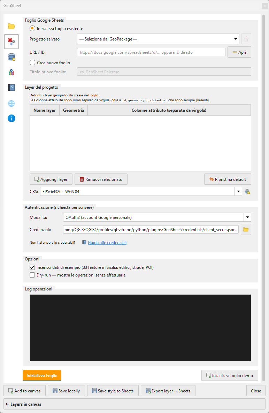Open the globe sidebar tab
The image size is (269, 413).
[11, 103]
